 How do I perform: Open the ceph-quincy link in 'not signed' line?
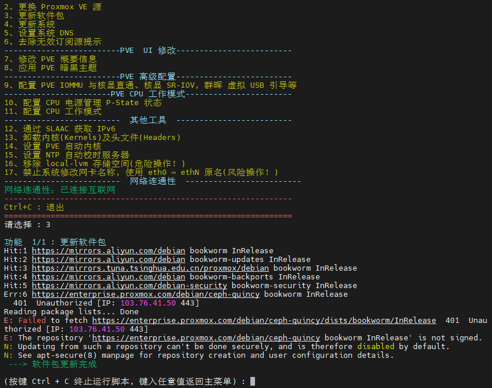[x=206, y=338]
